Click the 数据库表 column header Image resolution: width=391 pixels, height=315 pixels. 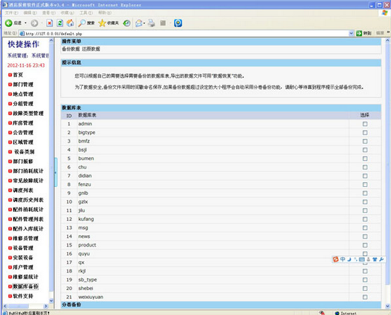(x=87, y=115)
